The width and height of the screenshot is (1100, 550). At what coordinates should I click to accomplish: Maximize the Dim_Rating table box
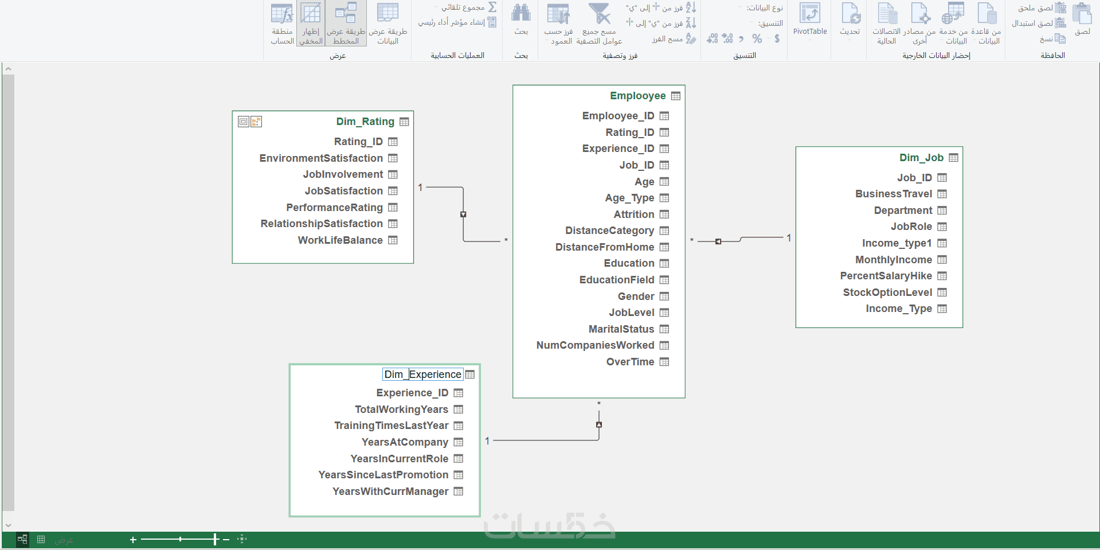tap(243, 122)
